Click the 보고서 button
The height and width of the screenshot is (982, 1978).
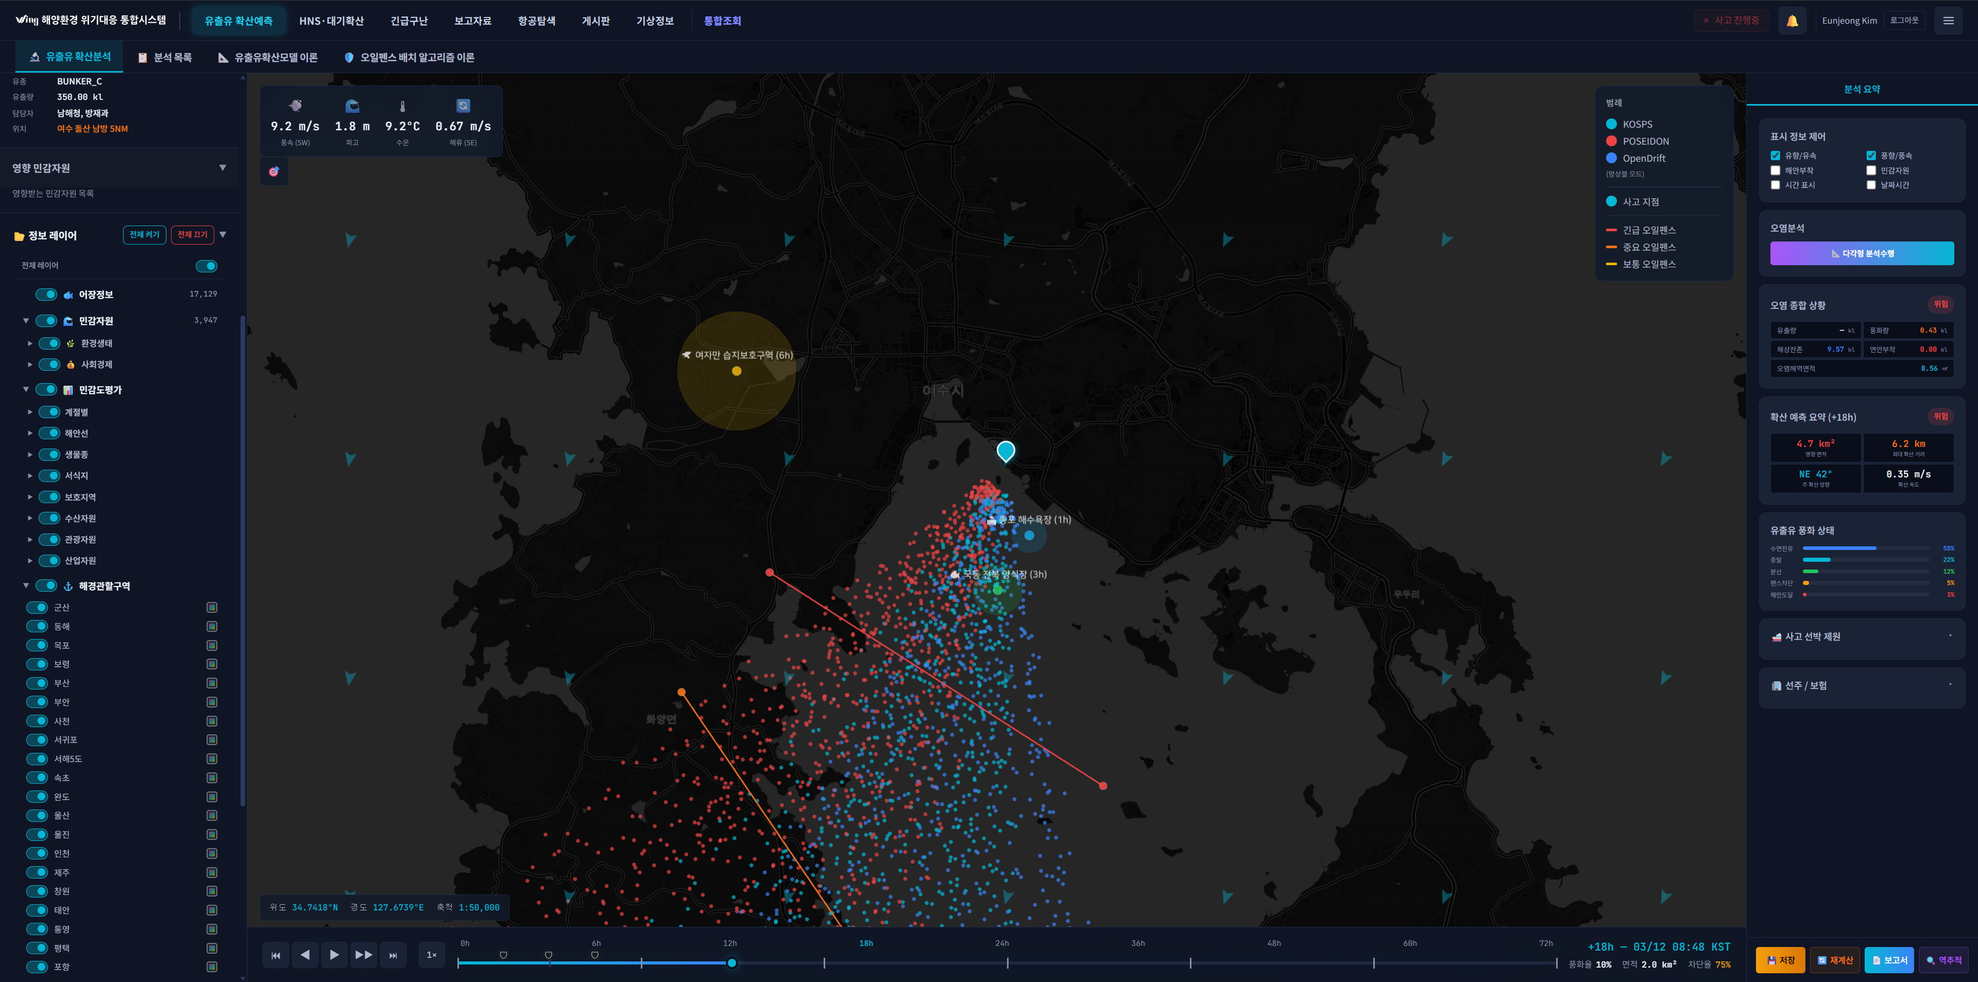(1889, 960)
